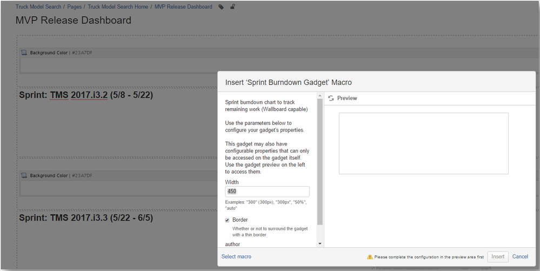
Task: Click the second Background Color macro icon
Action: pos(24,176)
